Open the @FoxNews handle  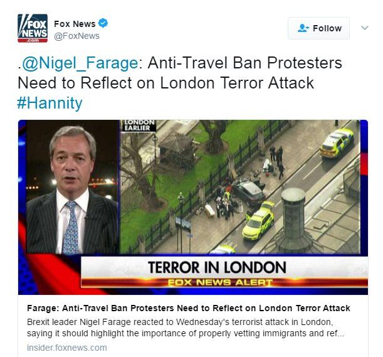point(76,36)
